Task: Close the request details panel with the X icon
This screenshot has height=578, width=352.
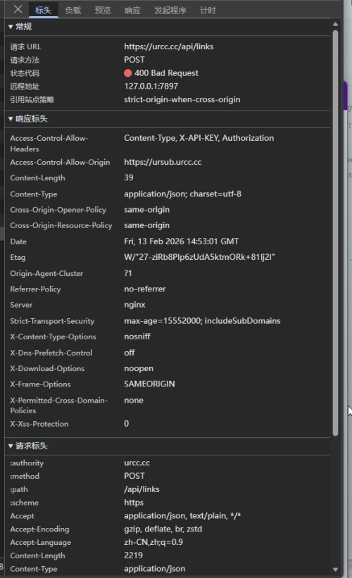Action: click(18, 9)
